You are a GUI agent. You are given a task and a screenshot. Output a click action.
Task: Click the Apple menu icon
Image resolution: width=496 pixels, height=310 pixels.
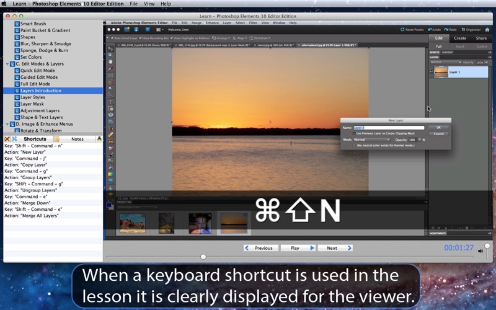coord(4,4)
